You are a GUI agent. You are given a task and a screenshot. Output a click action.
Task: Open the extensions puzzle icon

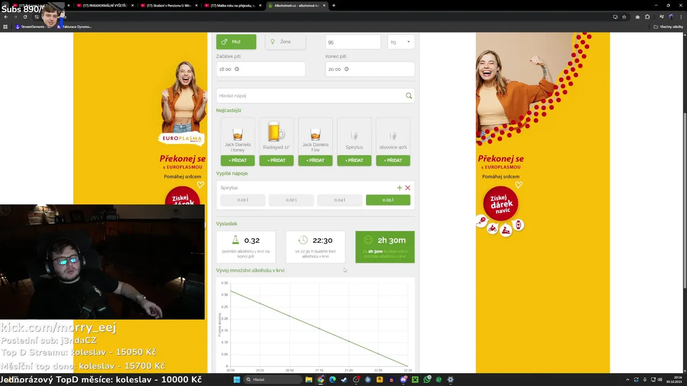click(x=647, y=17)
